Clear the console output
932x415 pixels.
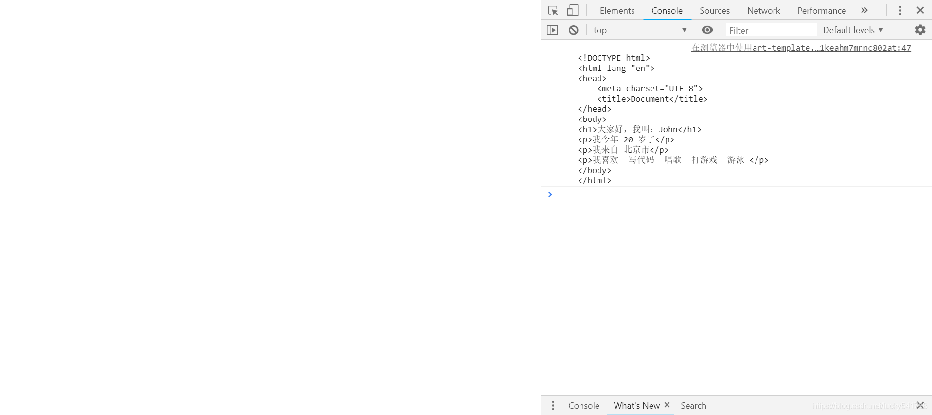574,30
